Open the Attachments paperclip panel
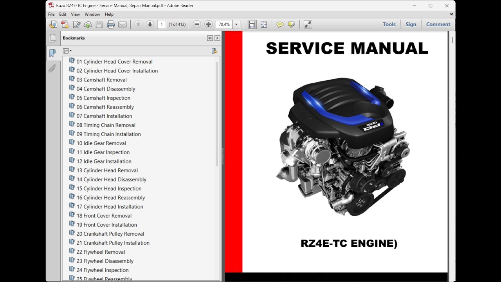The width and height of the screenshot is (501, 282). coord(52,69)
